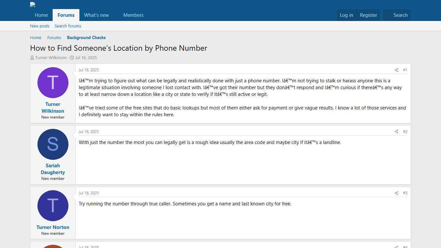Click the share icon on Sariah Daugherty's post
The image size is (441, 248).
click(x=396, y=131)
